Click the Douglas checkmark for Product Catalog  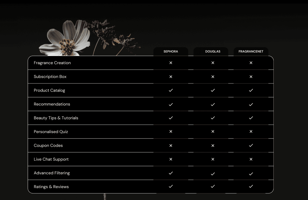(213, 90)
